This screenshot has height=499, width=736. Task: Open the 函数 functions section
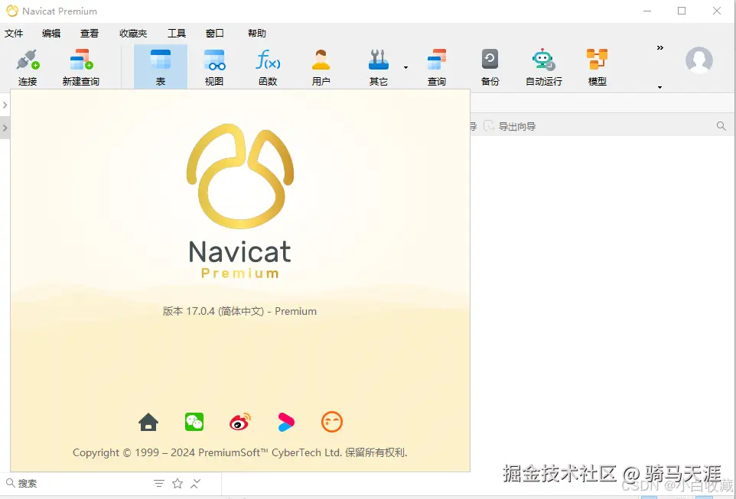(x=268, y=67)
